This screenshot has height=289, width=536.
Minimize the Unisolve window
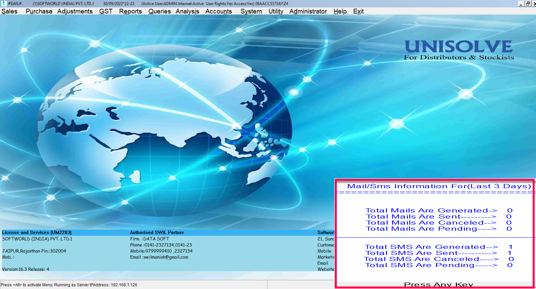tap(521, 4)
